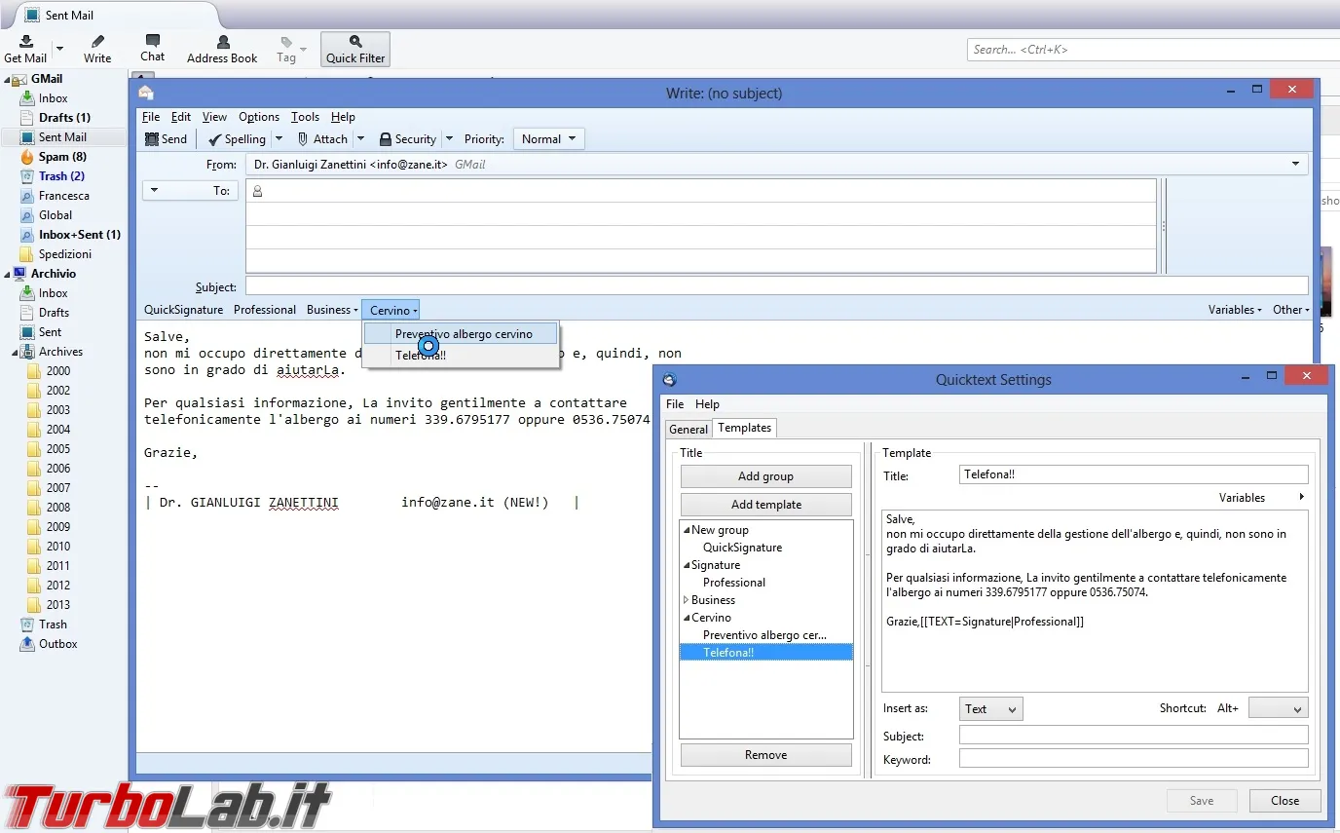Click the Add group button
The width and height of the screenshot is (1340, 833).
tap(765, 476)
